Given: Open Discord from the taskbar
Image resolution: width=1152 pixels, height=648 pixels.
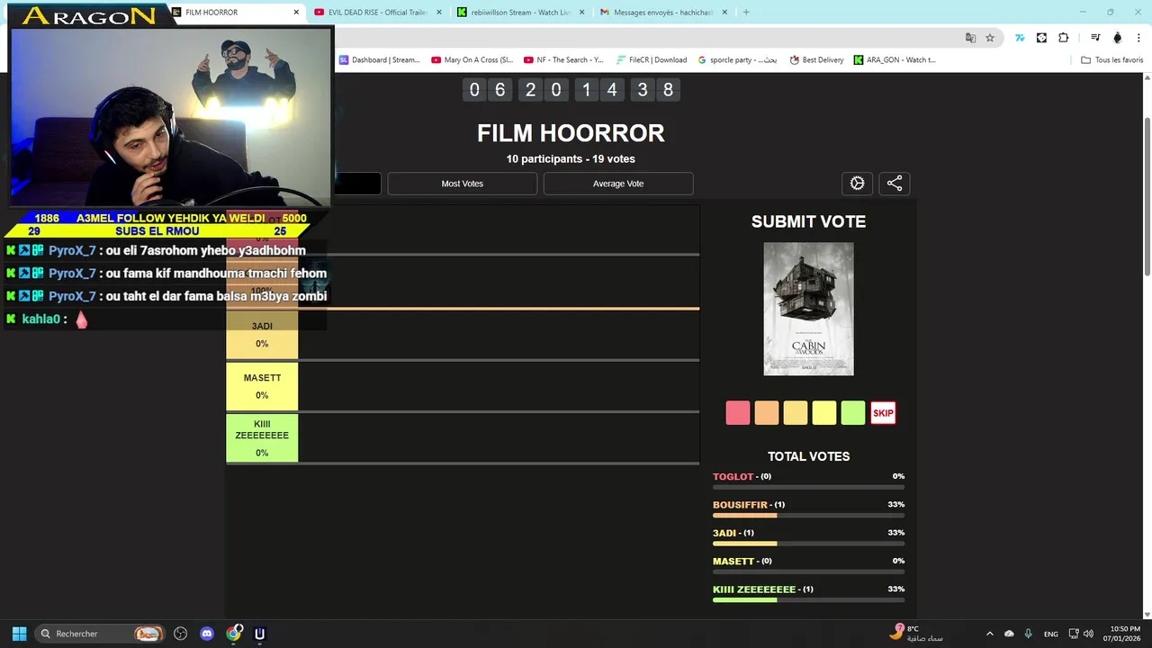Looking at the screenshot, I should coord(207,634).
